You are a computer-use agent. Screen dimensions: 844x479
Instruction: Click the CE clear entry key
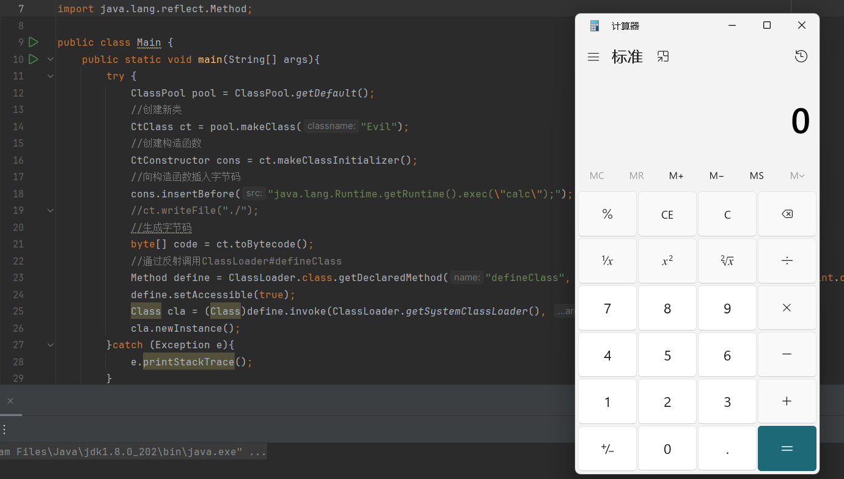(667, 214)
